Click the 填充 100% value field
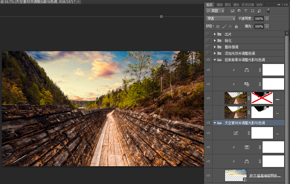Viewport: 290px width, 184px height. [259, 26]
